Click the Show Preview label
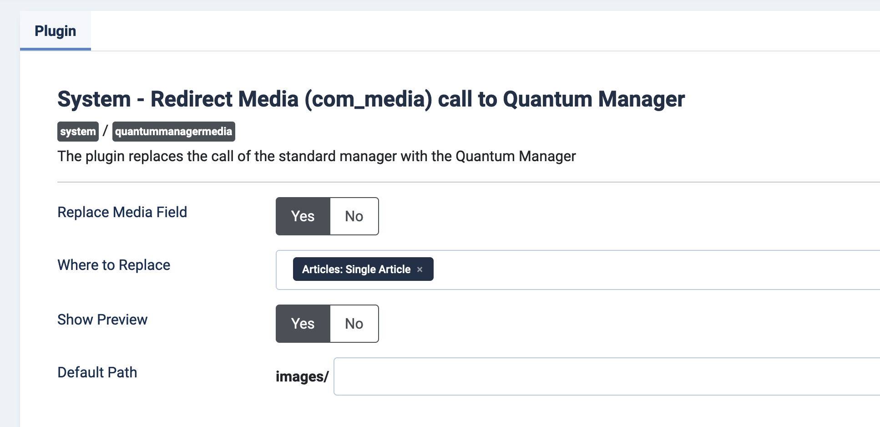The width and height of the screenshot is (880, 427). pos(102,320)
